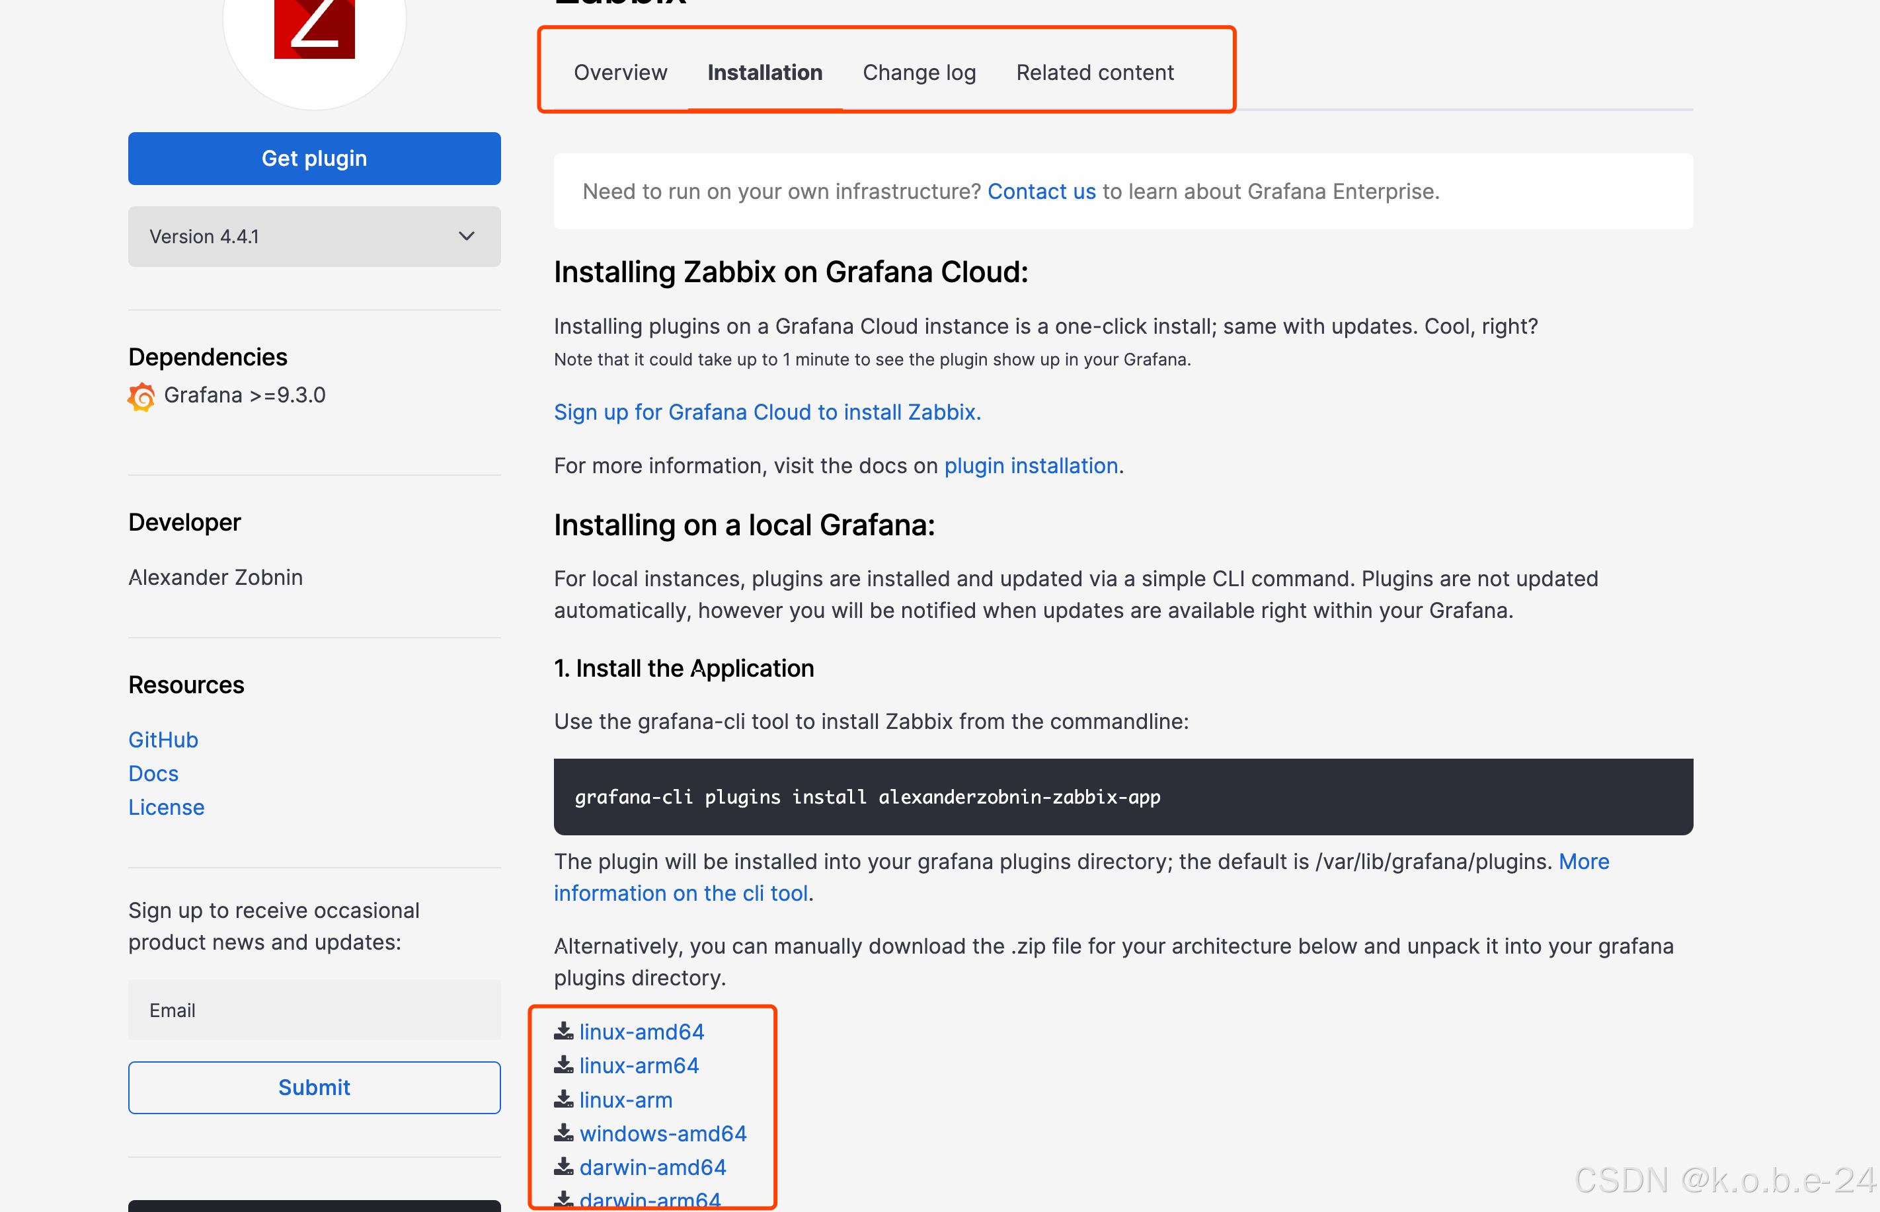
Task: Click the Get plugin button
Action: pyautogui.click(x=314, y=158)
